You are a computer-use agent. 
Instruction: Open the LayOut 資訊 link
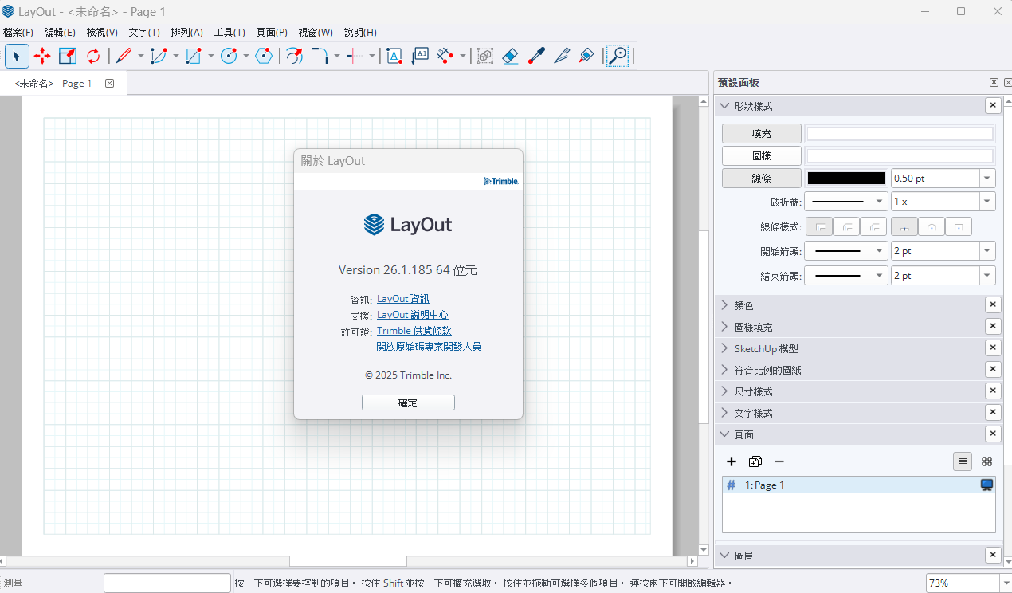coord(403,299)
